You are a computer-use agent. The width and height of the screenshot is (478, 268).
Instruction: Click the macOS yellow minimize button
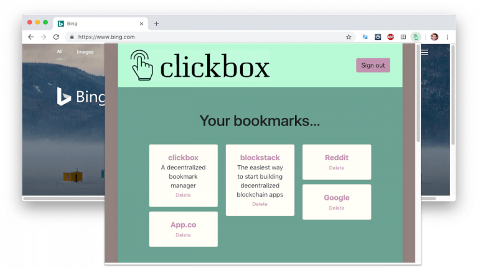[x=37, y=22]
